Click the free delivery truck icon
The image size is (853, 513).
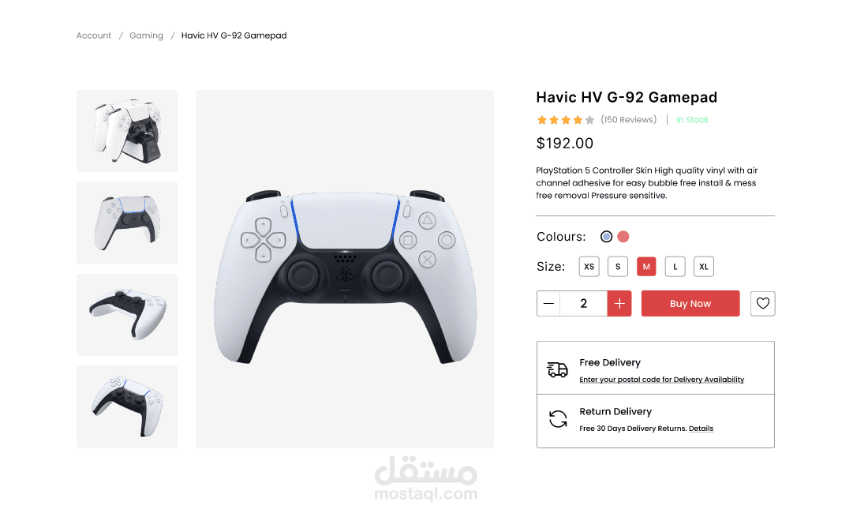[x=557, y=370]
